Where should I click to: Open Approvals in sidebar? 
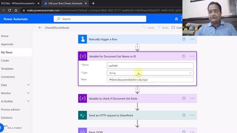(x=7, y=44)
